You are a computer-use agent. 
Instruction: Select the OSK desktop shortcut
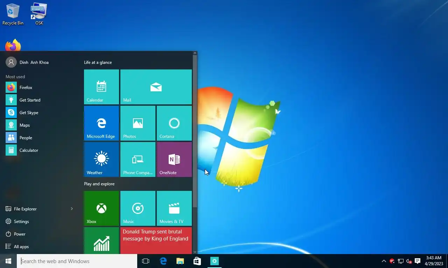pos(39,14)
